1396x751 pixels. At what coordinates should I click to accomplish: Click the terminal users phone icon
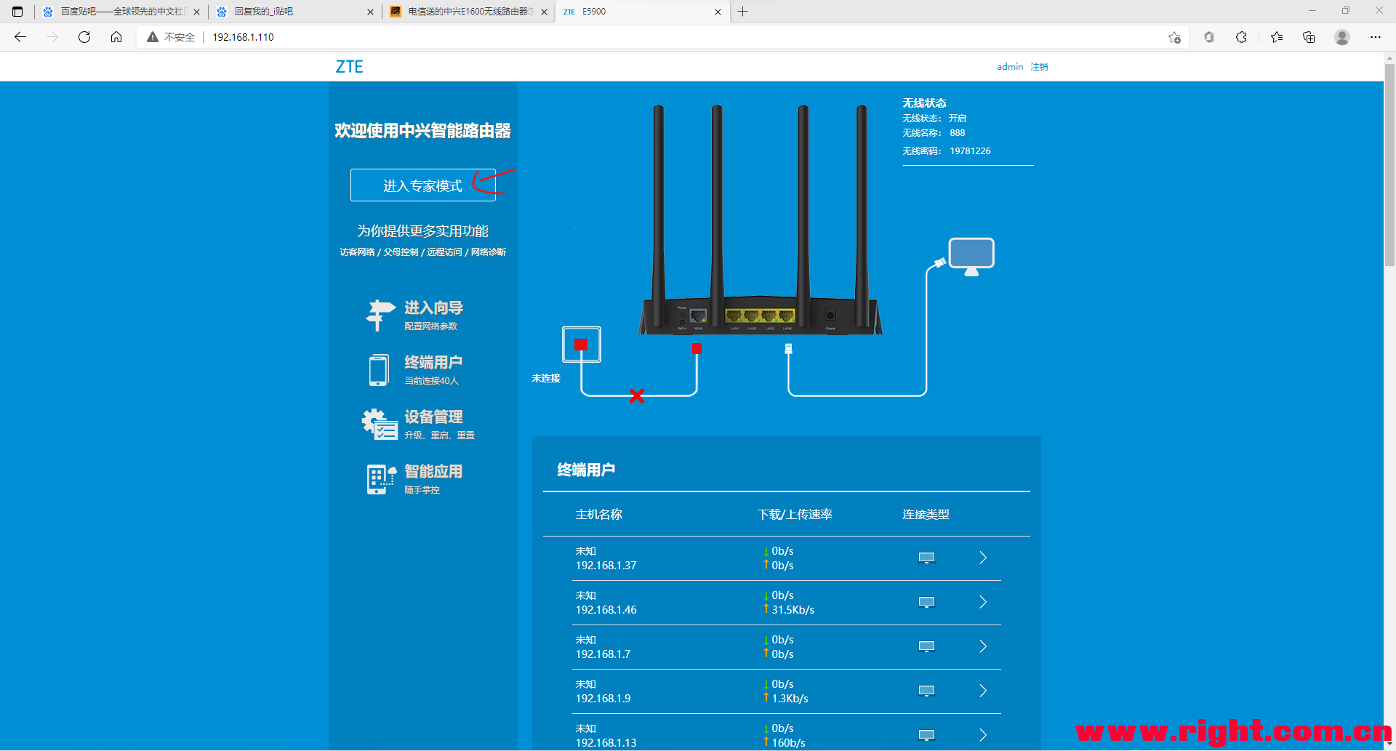pyautogui.click(x=378, y=370)
